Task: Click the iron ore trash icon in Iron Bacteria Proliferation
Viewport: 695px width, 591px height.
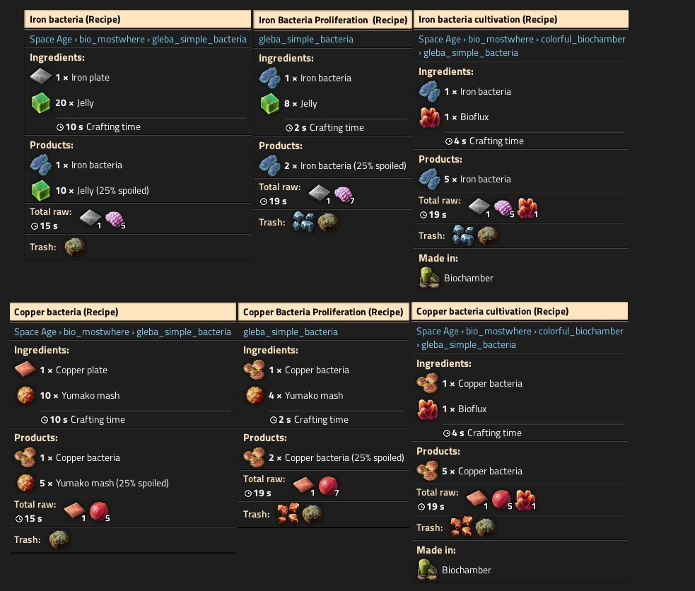Action: tap(303, 222)
